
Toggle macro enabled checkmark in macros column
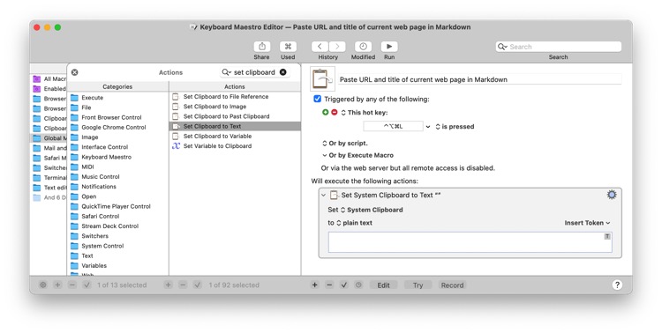click(197, 285)
